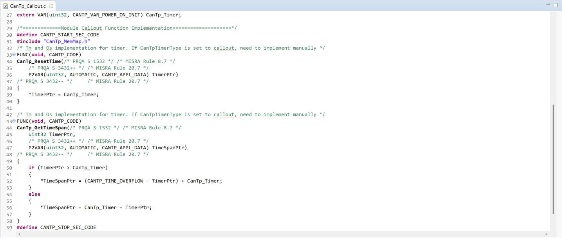Close the CanTp_Callout.c editor tab
The height and width of the screenshot is (238, 562).
point(51,6)
